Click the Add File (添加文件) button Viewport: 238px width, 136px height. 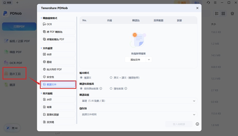[x=135, y=60]
